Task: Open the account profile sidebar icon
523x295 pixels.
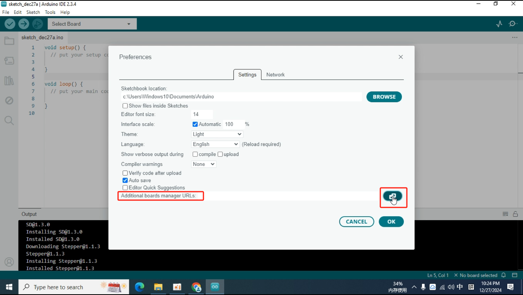Action: coord(9,262)
